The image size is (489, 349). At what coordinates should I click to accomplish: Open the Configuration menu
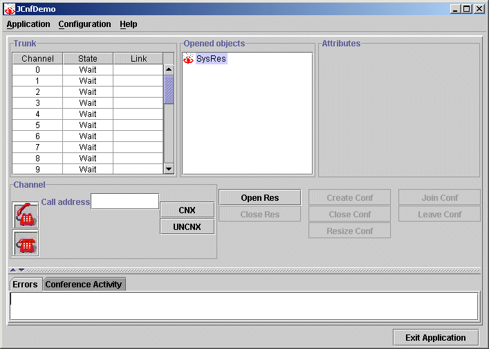pos(84,24)
